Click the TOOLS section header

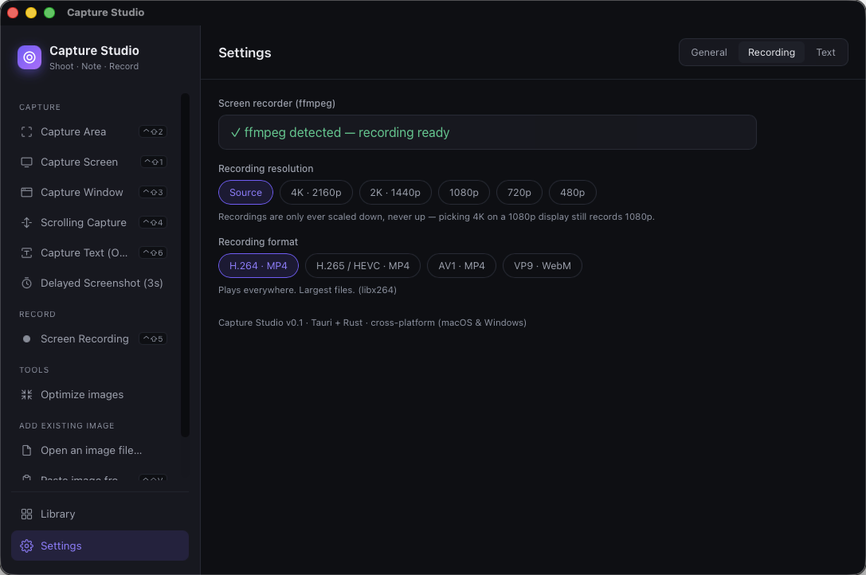pos(34,370)
